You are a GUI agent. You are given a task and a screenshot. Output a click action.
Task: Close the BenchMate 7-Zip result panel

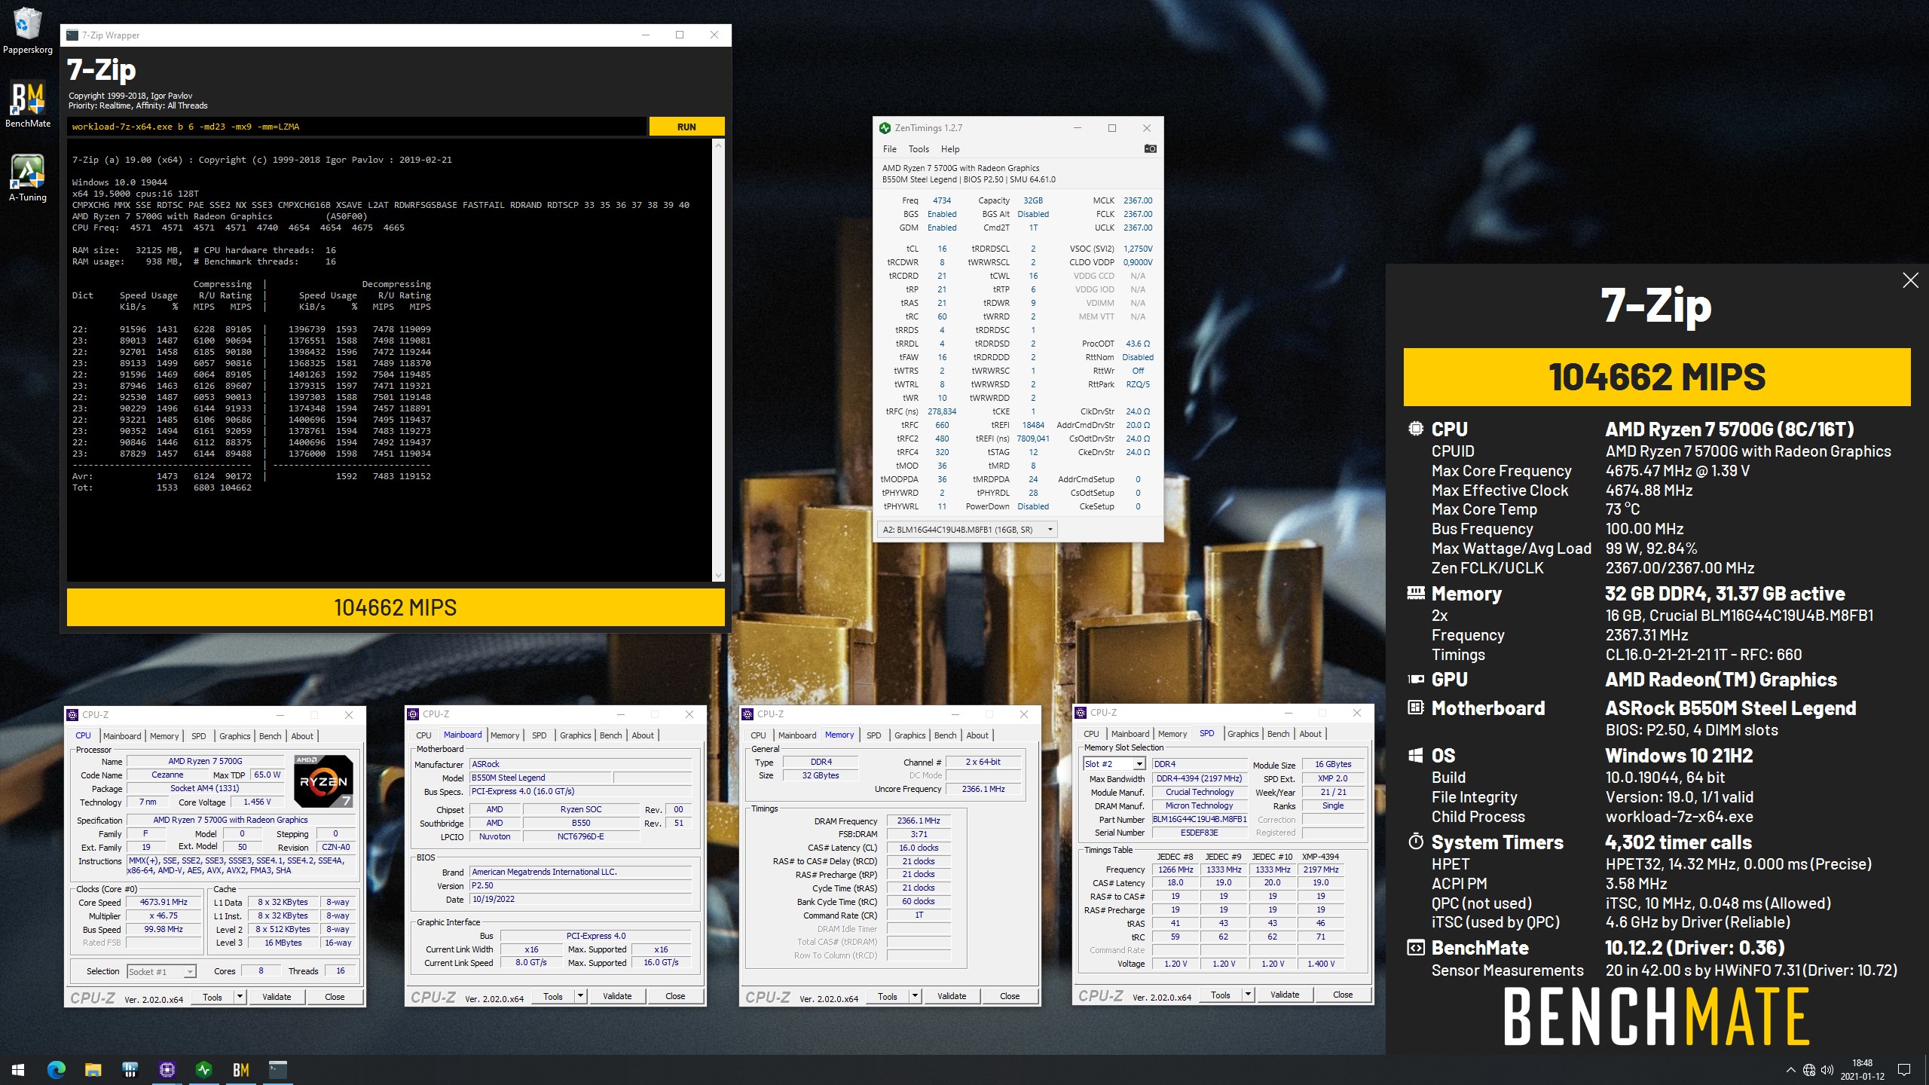click(1910, 280)
